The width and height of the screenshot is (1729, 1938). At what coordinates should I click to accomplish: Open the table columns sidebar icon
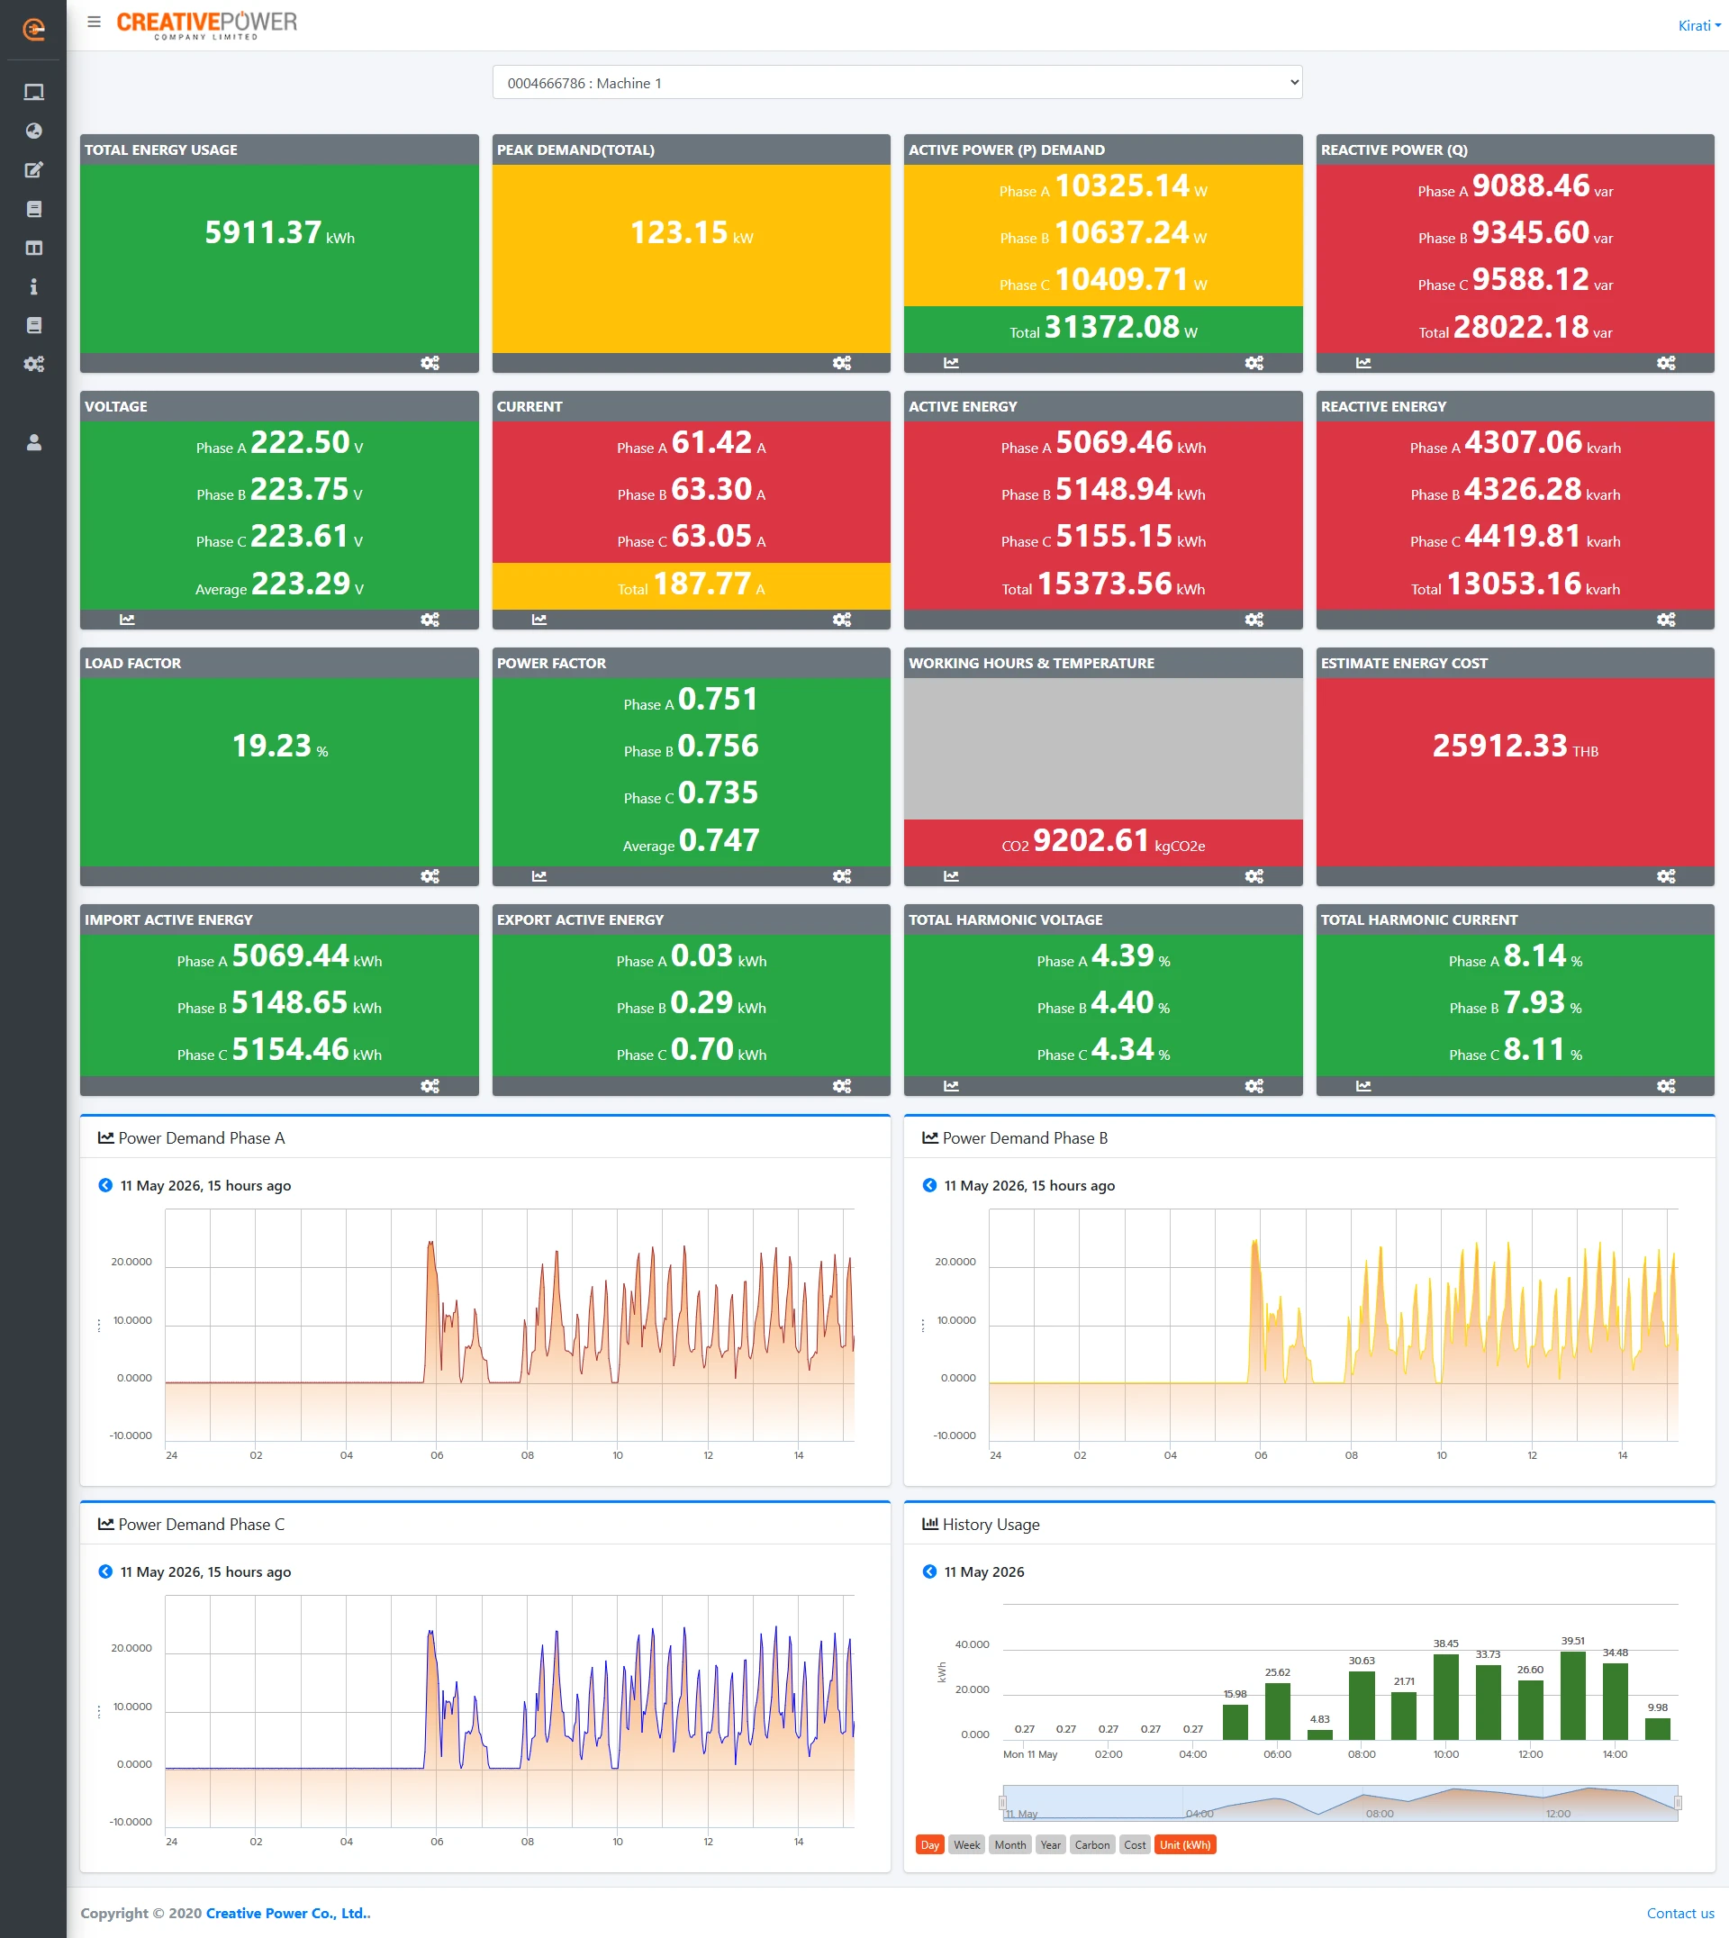pyautogui.click(x=34, y=248)
